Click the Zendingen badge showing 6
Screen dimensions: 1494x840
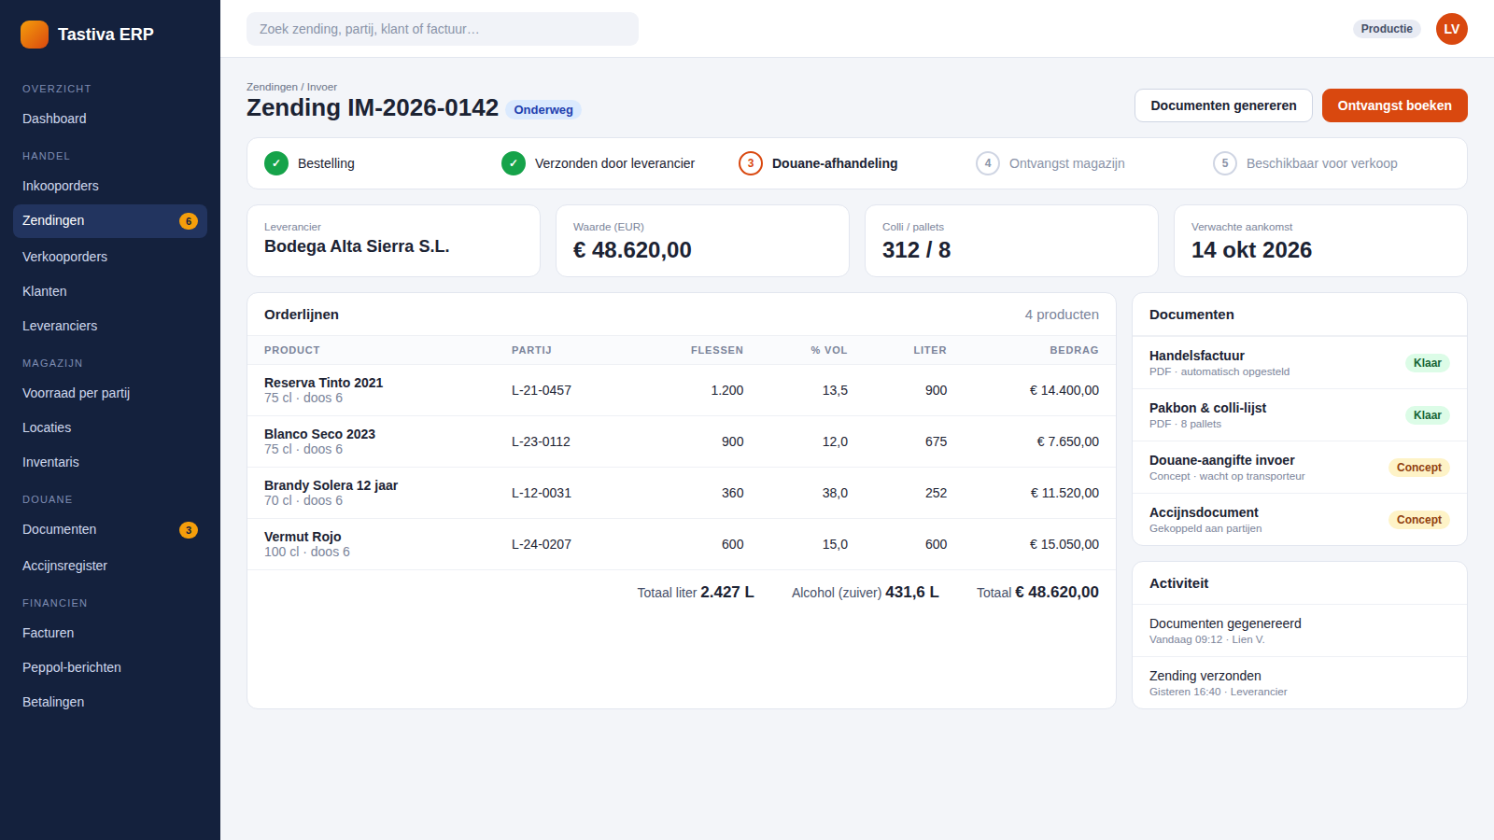189,221
